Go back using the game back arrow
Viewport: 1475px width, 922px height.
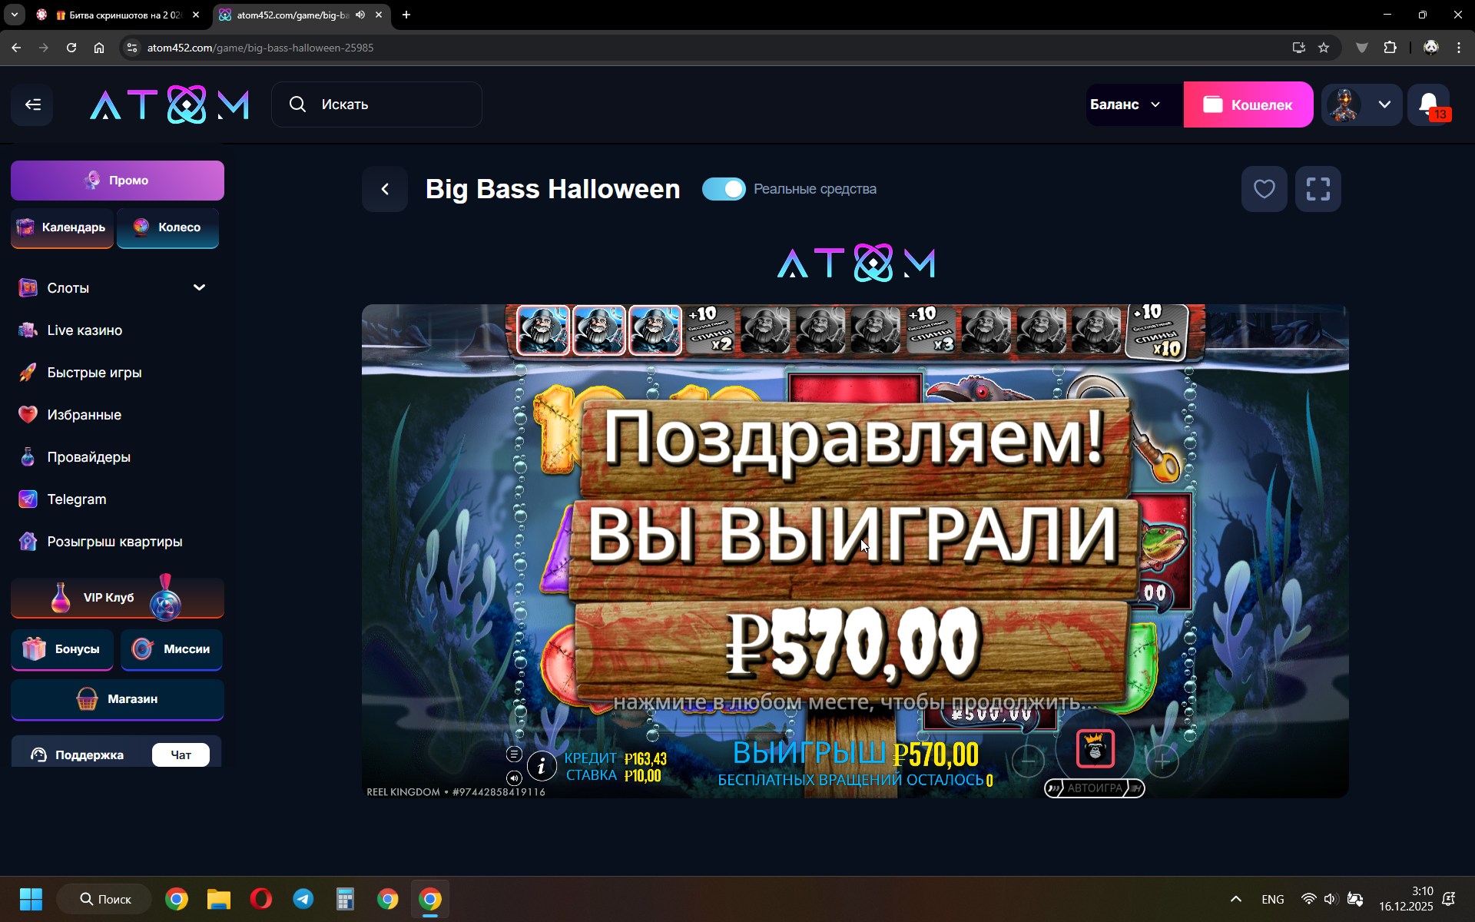386,189
